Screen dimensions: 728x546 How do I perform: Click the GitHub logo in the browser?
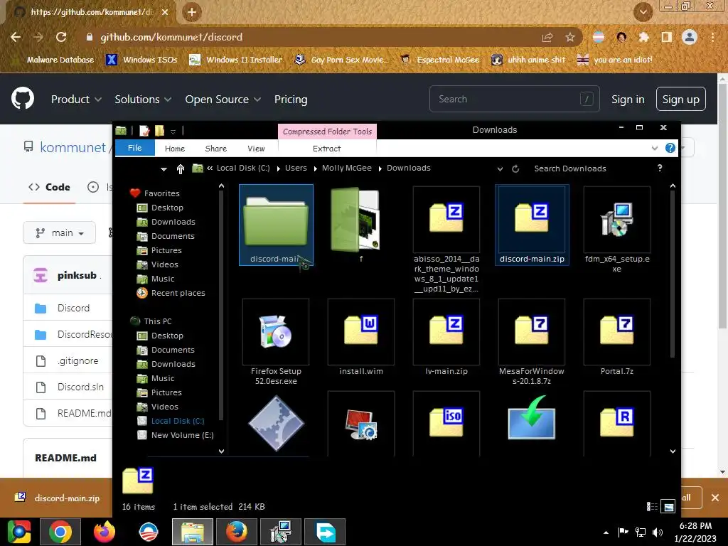tap(22, 98)
